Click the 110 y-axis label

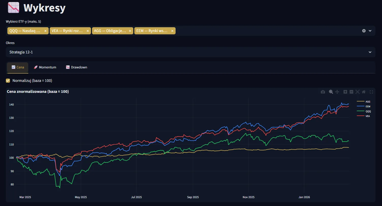(12, 144)
